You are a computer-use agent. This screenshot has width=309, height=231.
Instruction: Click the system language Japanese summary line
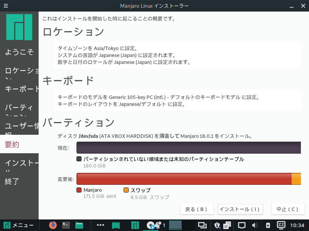coord(117,55)
